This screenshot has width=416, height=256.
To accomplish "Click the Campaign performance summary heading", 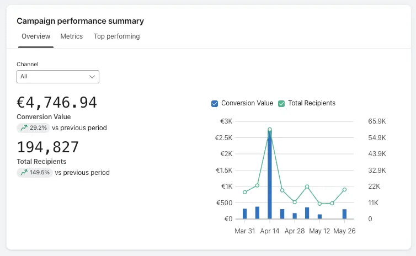I will [80, 21].
